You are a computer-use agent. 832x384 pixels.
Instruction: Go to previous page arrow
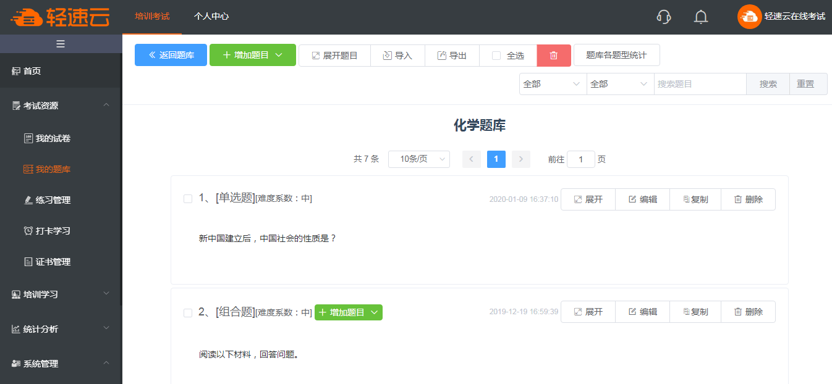pos(471,159)
